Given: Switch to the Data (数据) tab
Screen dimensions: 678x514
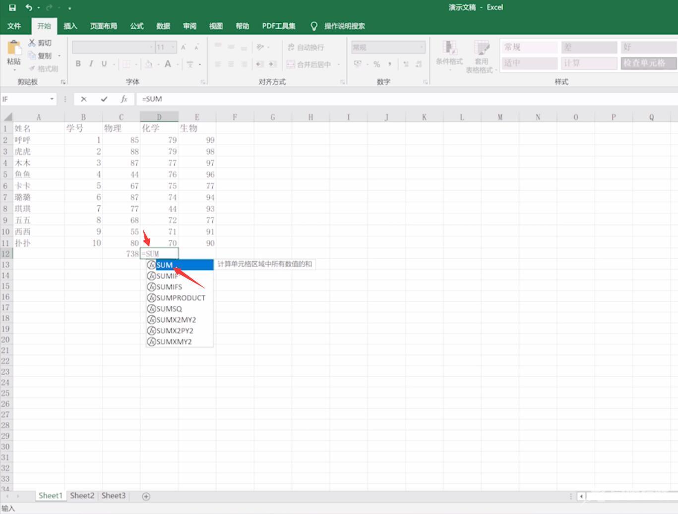Looking at the screenshot, I should pos(163,26).
